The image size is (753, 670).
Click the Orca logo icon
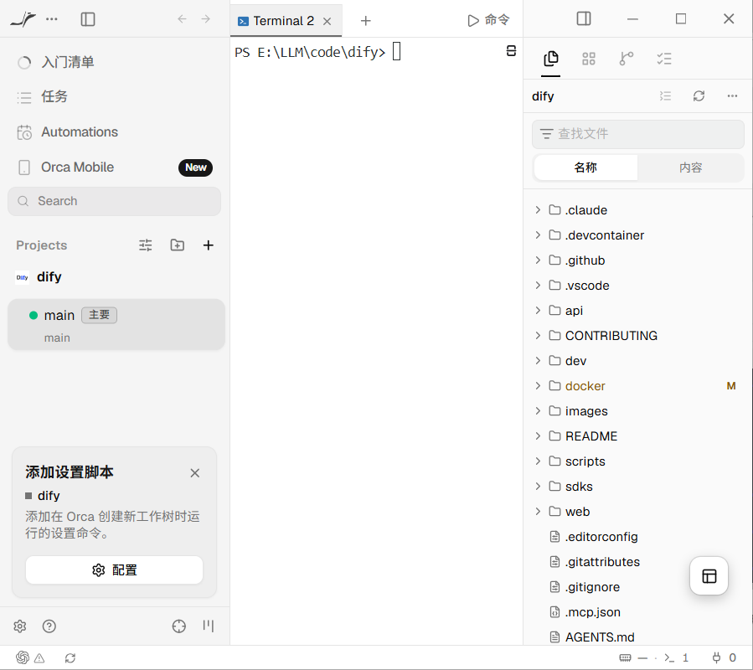(x=23, y=19)
